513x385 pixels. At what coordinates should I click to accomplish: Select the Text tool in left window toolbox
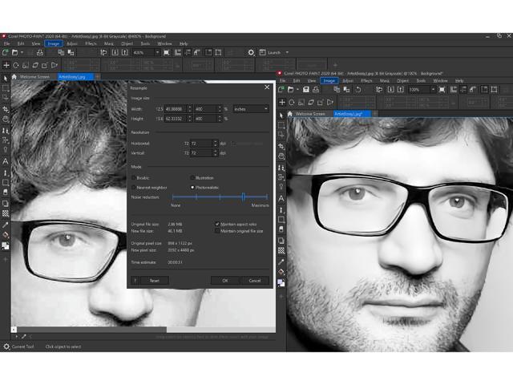pos(6,161)
